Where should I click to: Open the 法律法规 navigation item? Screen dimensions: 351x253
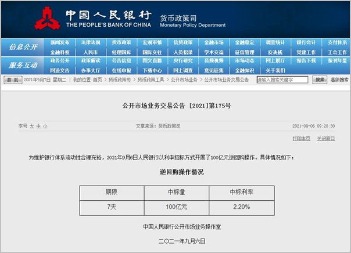pyautogui.click(x=90, y=42)
